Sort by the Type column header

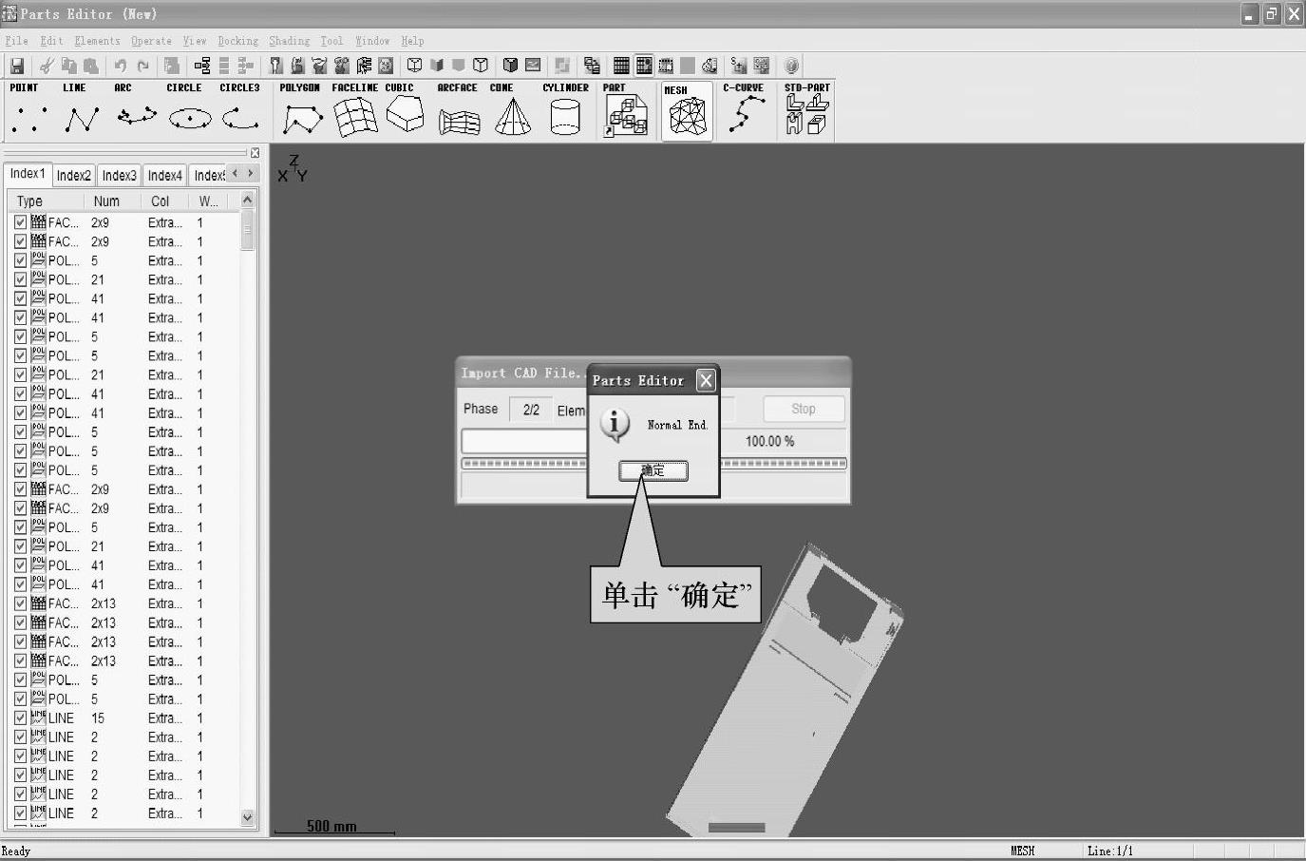click(x=45, y=201)
